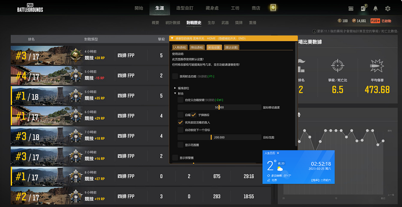Enable the 显示范围圈 checkbox
Image resolution: width=402 pixels, height=207 pixels.
[x=180, y=145]
